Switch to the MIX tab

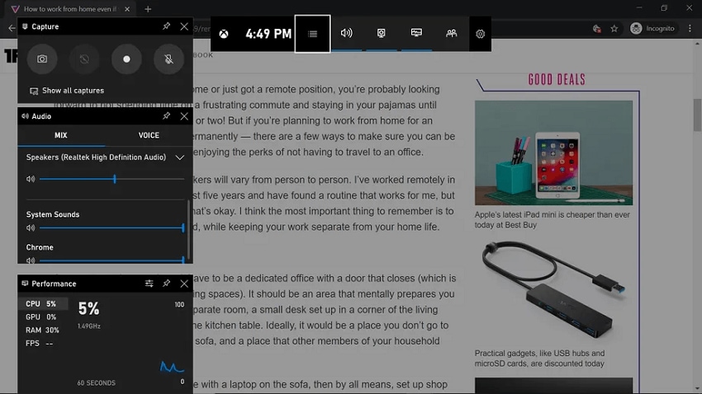[x=61, y=135]
